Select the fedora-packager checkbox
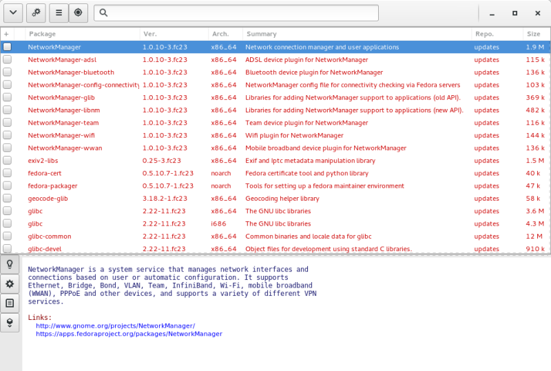 click(7, 186)
